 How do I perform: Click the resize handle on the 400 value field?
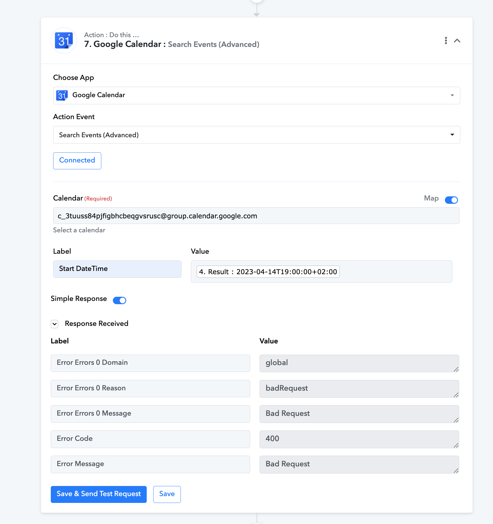(x=456, y=445)
